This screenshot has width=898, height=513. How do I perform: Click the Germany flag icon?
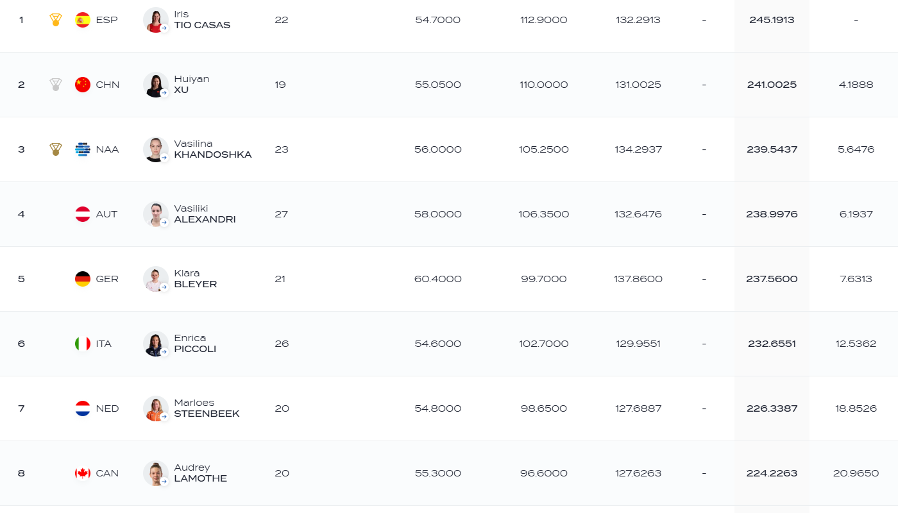click(x=83, y=279)
